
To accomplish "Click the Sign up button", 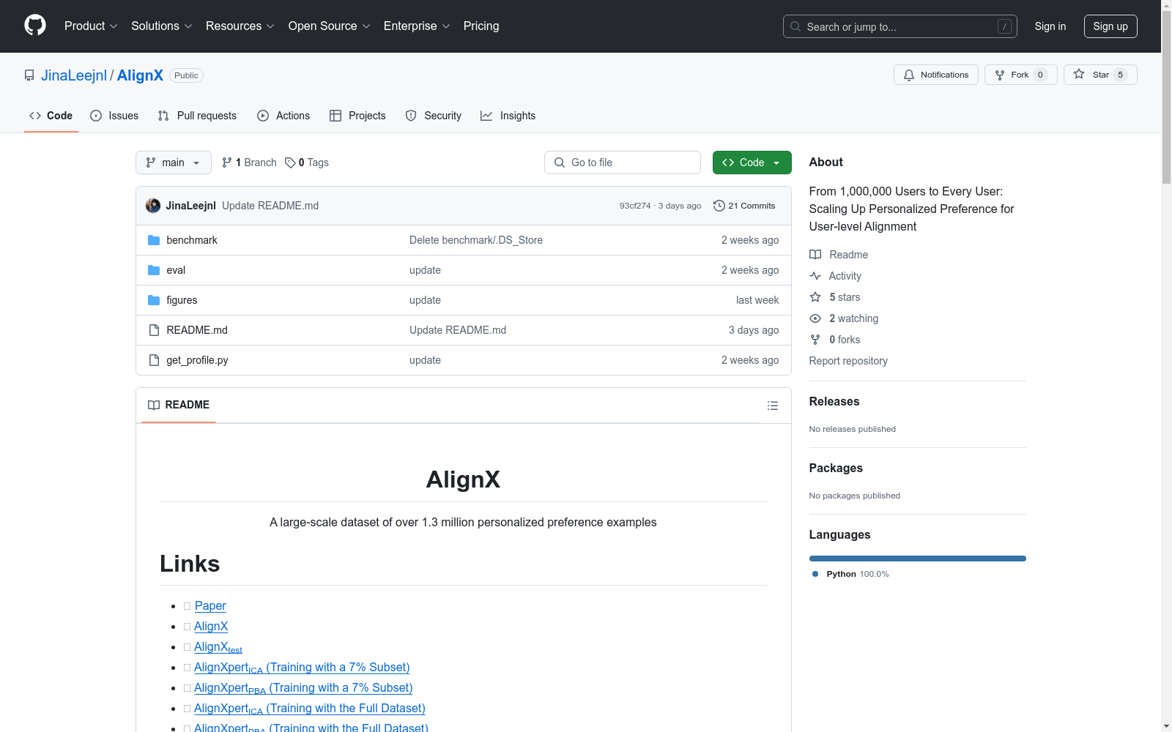I will [x=1110, y=26].
